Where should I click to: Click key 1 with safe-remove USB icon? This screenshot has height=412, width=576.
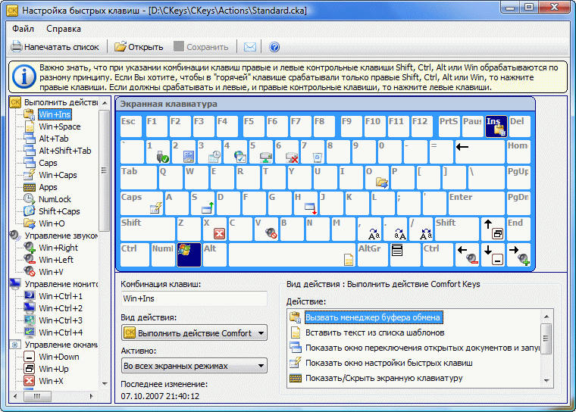tap(158, 151)
